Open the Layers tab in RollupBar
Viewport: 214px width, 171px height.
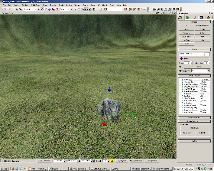(x=208, y=17)
